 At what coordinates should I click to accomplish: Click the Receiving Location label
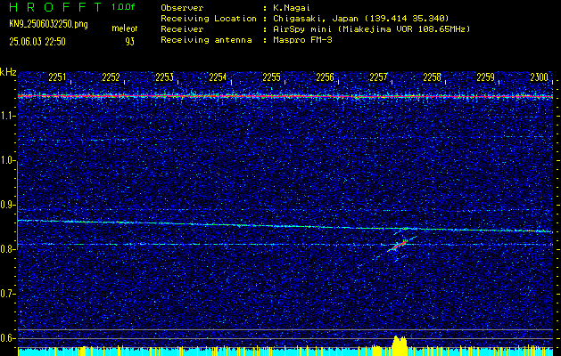(x=209, y=19)
